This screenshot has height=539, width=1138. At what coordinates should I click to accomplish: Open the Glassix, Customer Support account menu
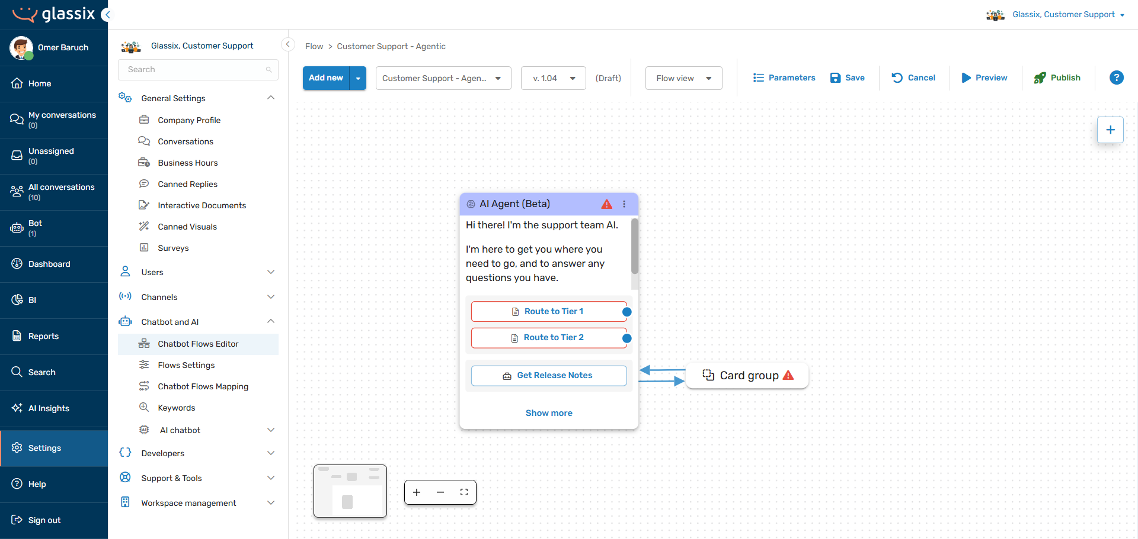pos(1056,15)
